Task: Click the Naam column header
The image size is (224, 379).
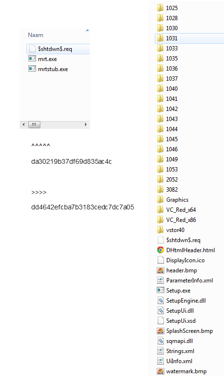Action: pyautogui.click(x=36, y=35)
